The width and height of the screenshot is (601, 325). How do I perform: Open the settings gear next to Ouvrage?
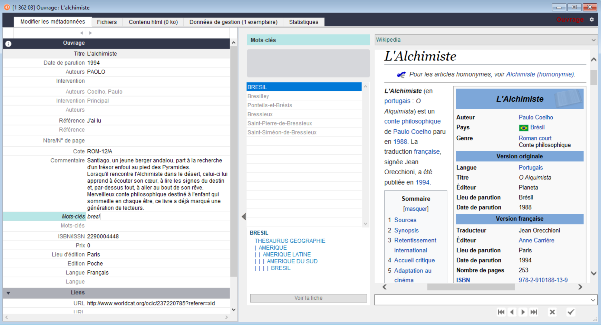[592, 20]
